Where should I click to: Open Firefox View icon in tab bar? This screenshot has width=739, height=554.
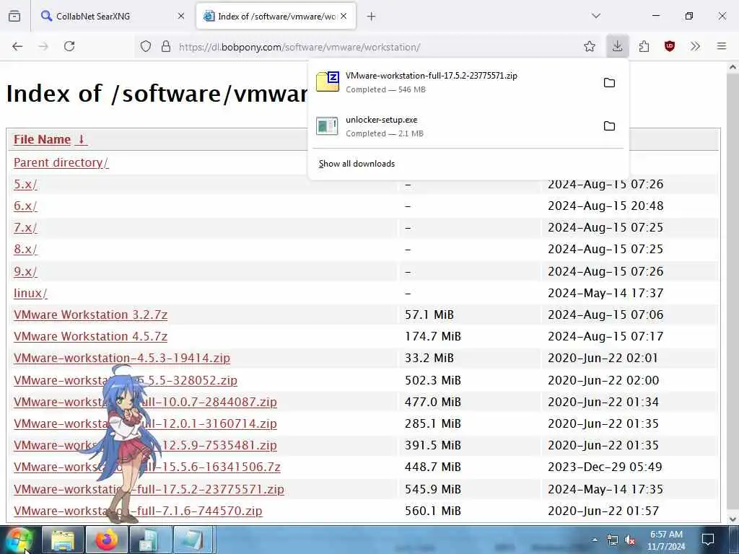tap(14, 16)
